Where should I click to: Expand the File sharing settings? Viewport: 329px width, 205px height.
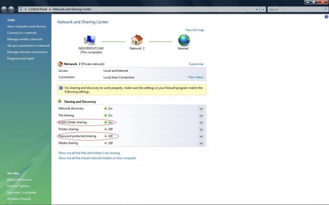pyautogui.click(x=201, y=116)
